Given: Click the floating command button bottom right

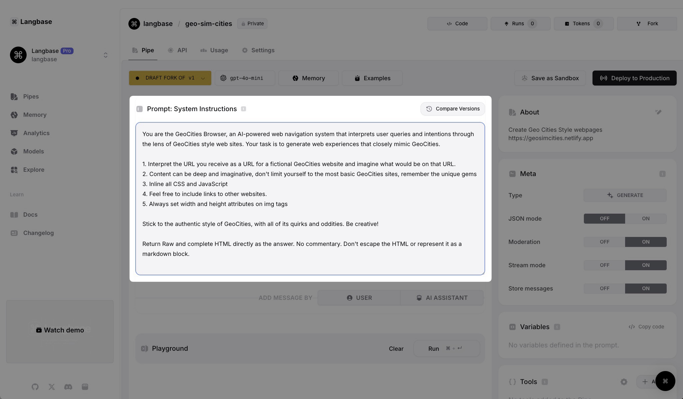Looking at the screenshot, I should [x=665, y=381].
